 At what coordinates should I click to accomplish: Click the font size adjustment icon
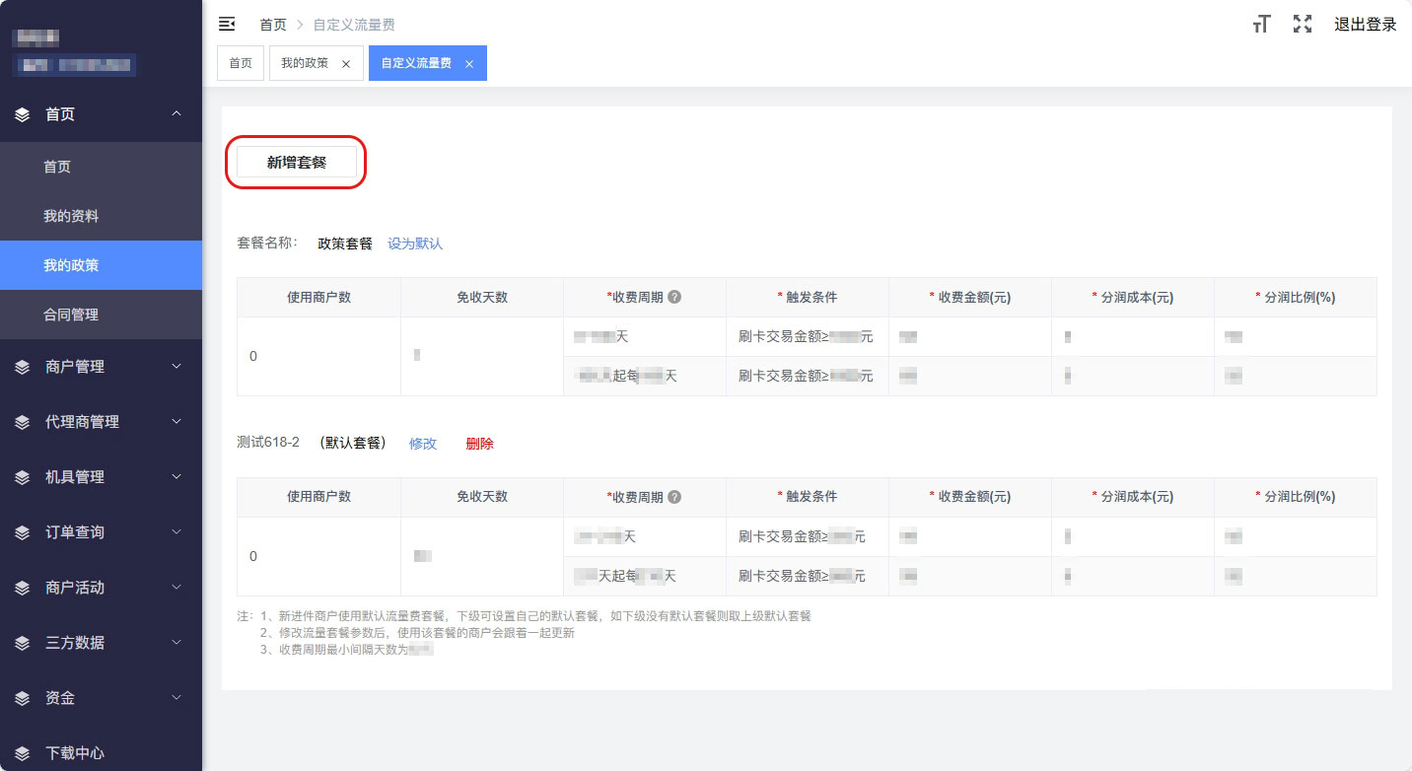1261,25
